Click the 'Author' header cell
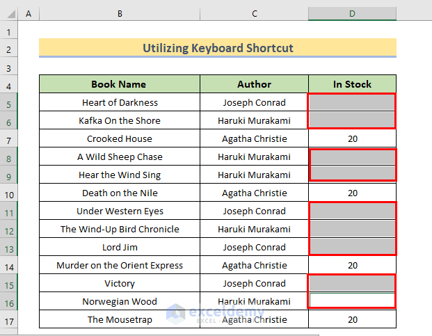 254,84
